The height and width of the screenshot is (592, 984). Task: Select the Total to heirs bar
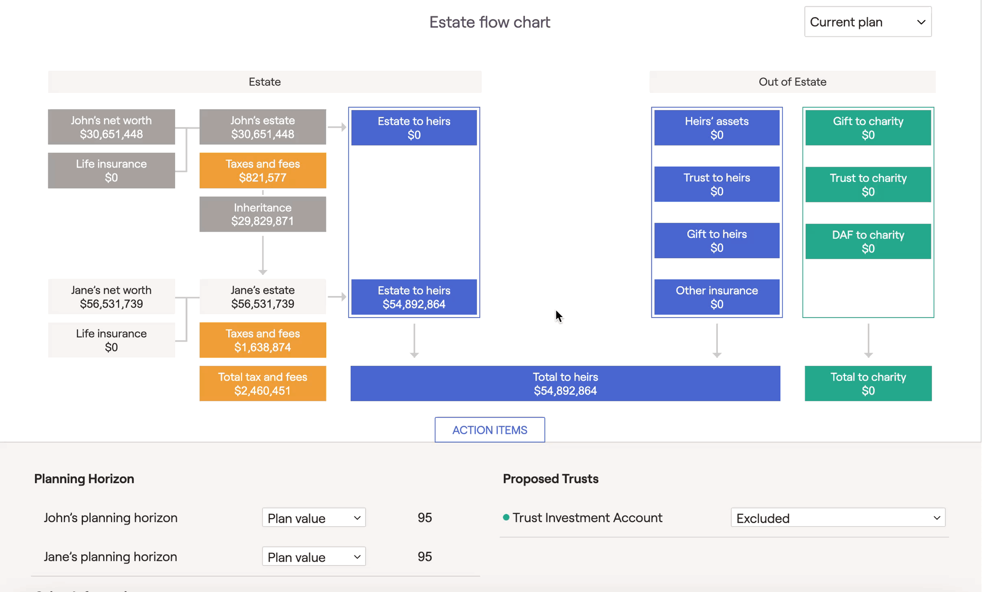pos(565,384)
